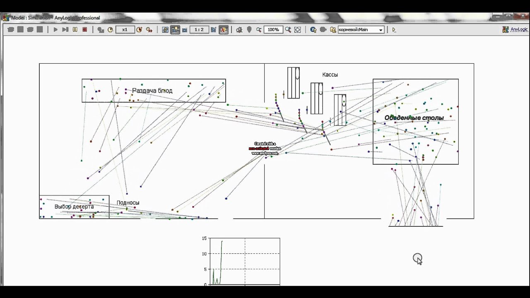The width and height of the screenshot is (530, 298).
Task: Click the 100% zoom level field
Action: pos(273,30)
